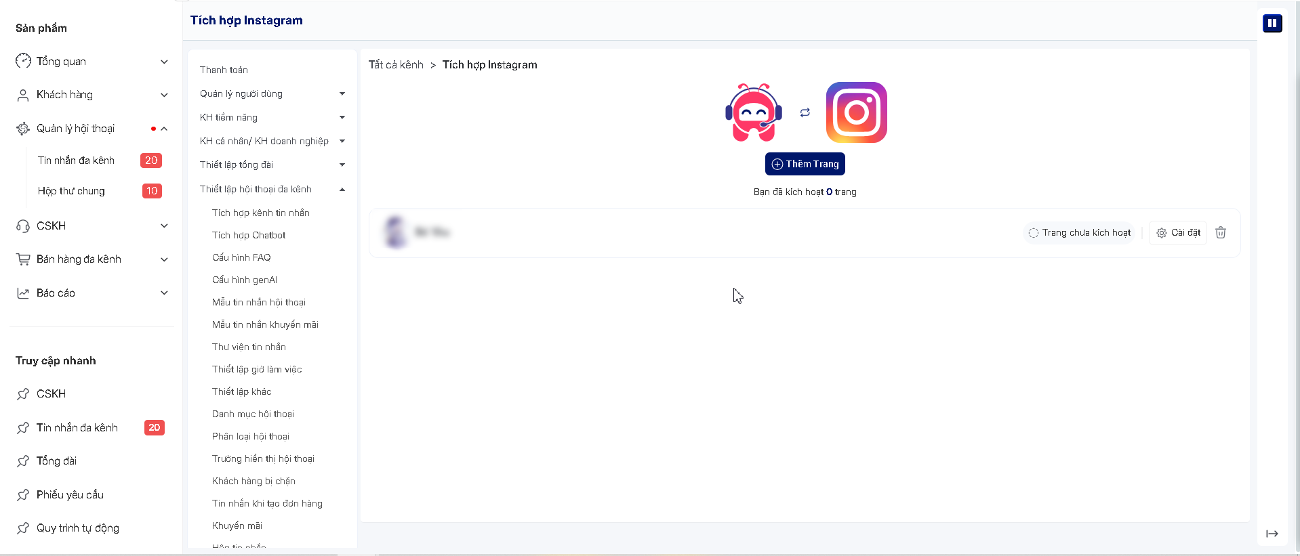Expand the Bán hàng đa kênh chevron
1300x556 pixels.
pos(164,259)
